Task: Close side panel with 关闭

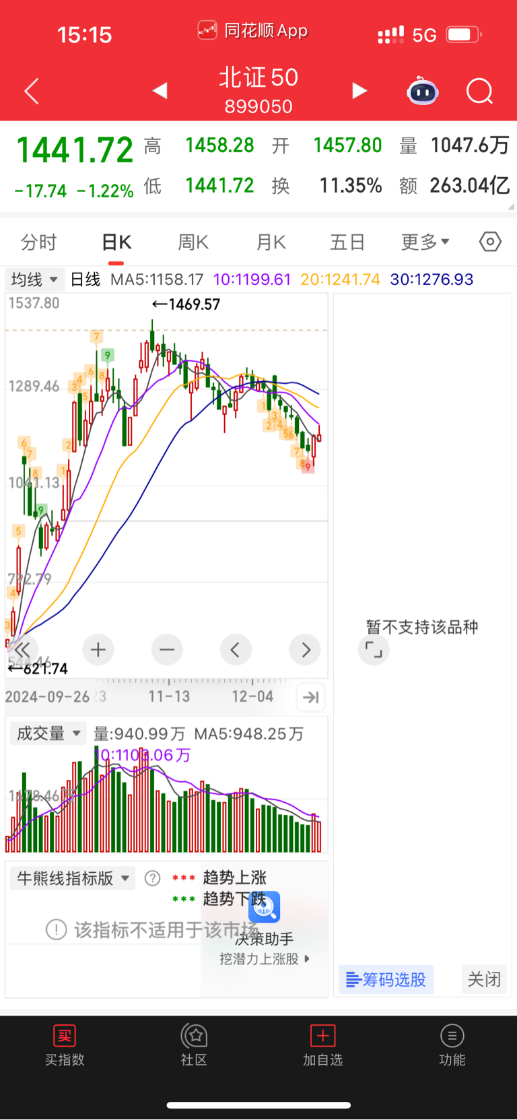Action: [485, 979]
